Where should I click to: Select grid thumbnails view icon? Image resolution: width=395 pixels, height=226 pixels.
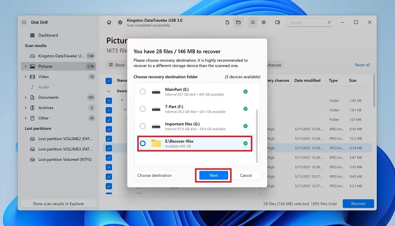tap(264, 22)
